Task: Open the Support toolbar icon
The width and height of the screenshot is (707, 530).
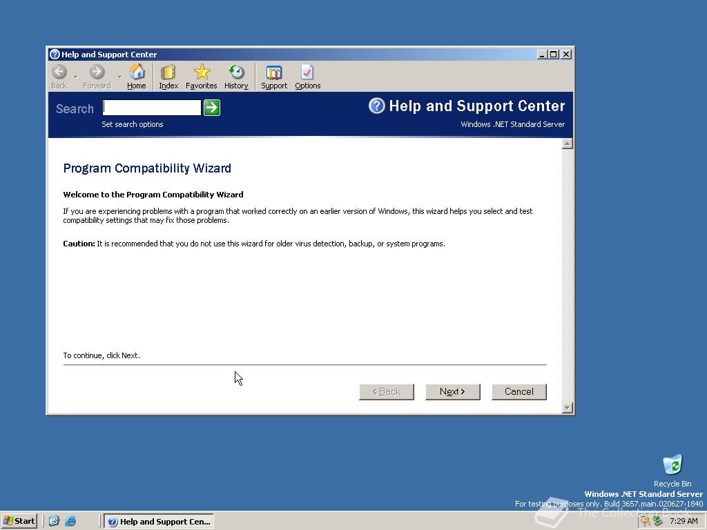Action: [x=273, y=77]
